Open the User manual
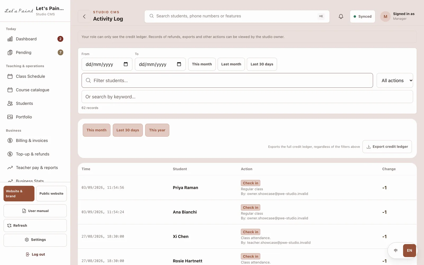Screen dimensions: 424x265 35,211
